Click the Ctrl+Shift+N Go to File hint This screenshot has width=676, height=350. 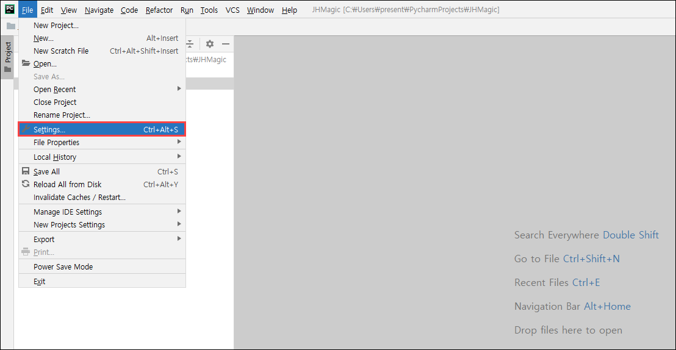[x=592, y=259]
